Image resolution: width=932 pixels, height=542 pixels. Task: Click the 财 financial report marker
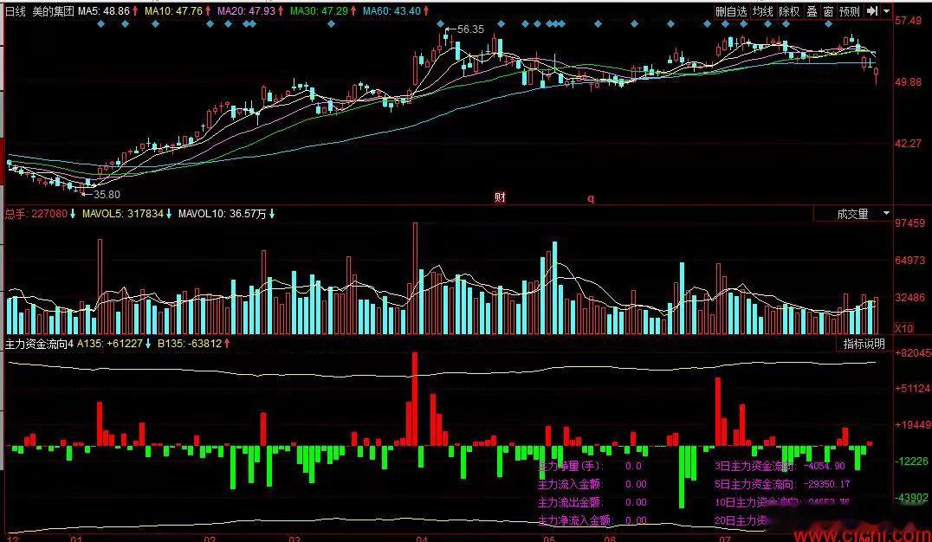click(x=500, y=197)
